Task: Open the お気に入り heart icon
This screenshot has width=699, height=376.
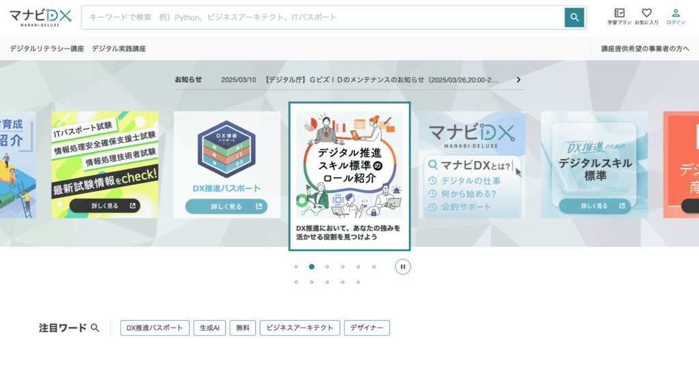Action: (646, 16)
